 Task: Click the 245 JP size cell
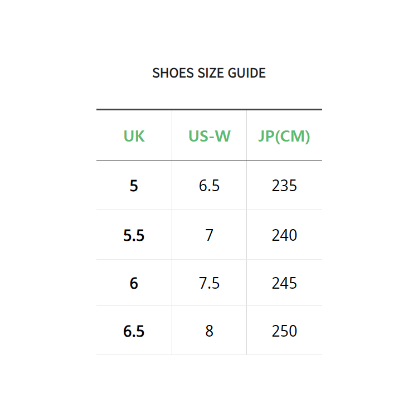[284, 283]
